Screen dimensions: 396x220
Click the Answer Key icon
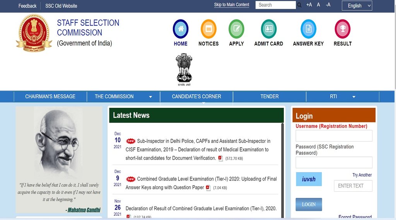pos(308,29)
